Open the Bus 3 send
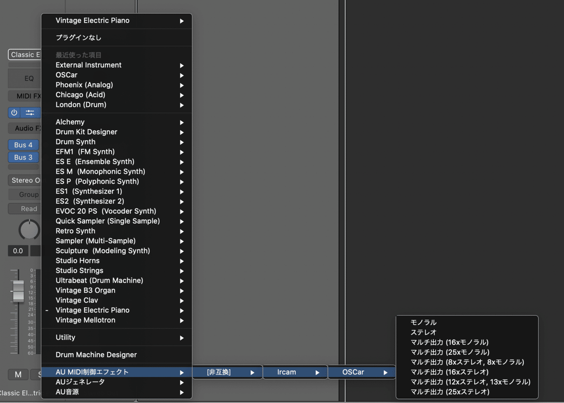 tap(23, 157)
